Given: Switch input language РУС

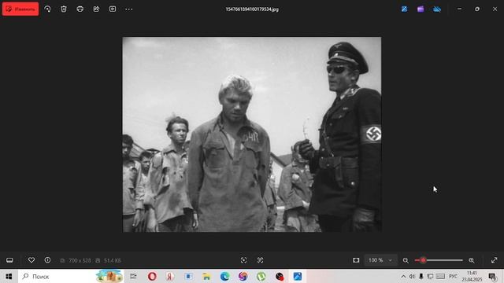Looking at the screenshot, I should (x=453, y=276).
